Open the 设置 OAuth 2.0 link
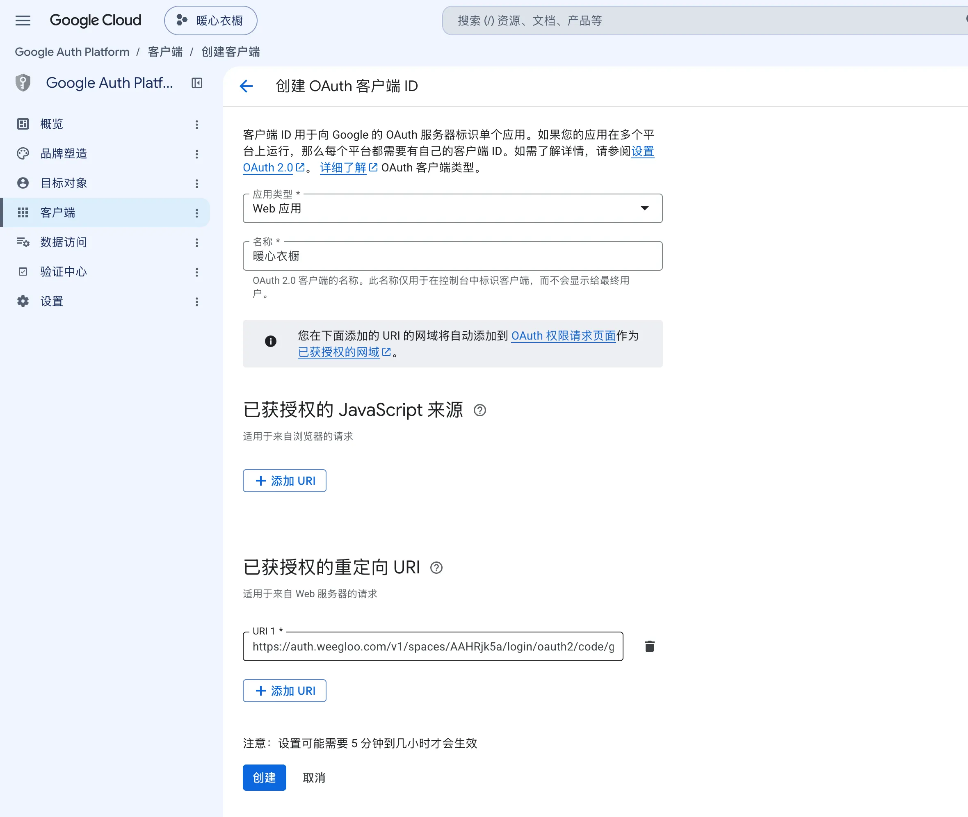This screenshot has width=968, height=817. point(274,168)
